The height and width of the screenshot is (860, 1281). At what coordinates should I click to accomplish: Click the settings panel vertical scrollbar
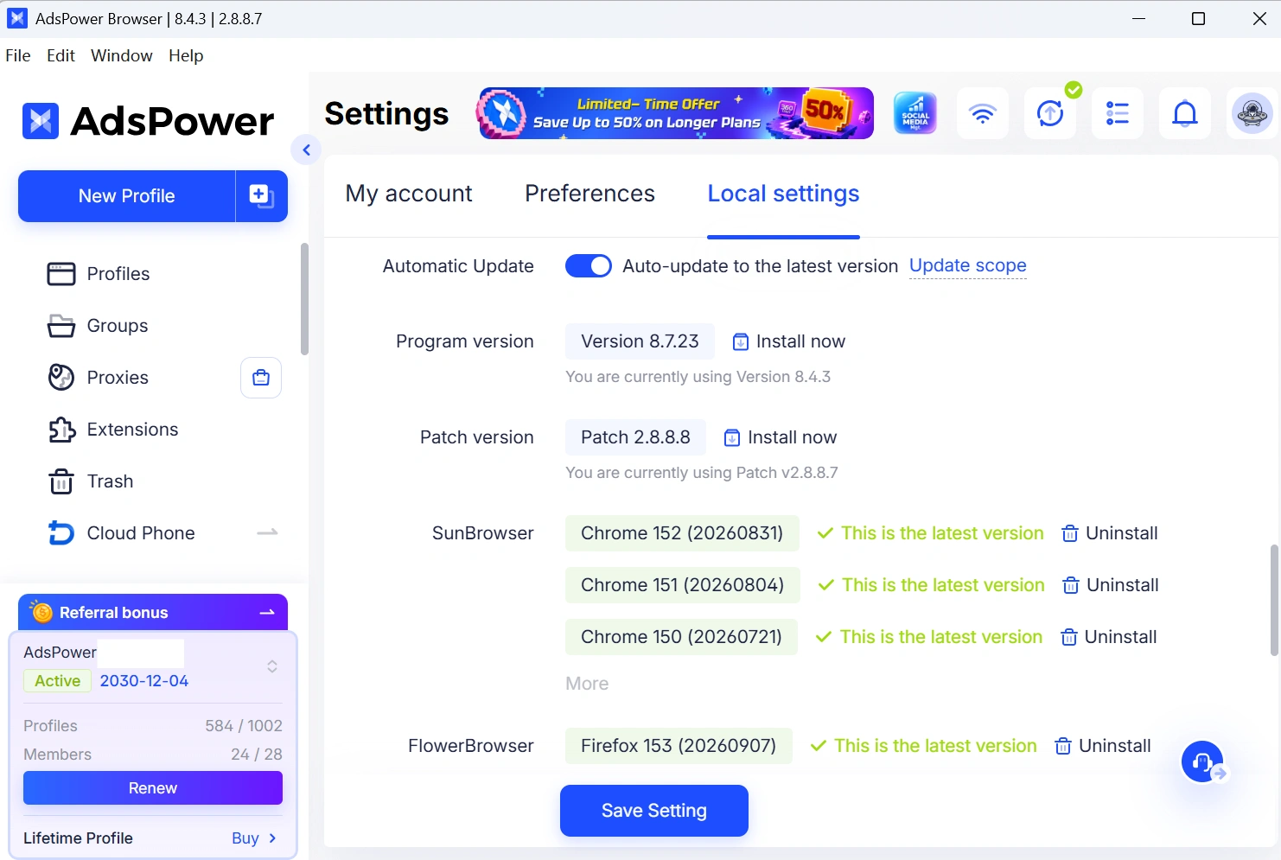pyautogui.click(x=1274, y=600)
